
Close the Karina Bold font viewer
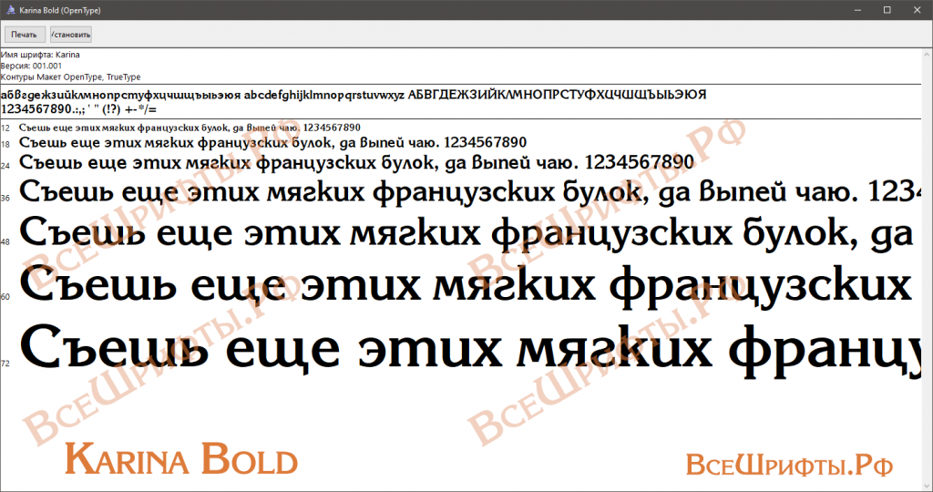click(917, 10)
